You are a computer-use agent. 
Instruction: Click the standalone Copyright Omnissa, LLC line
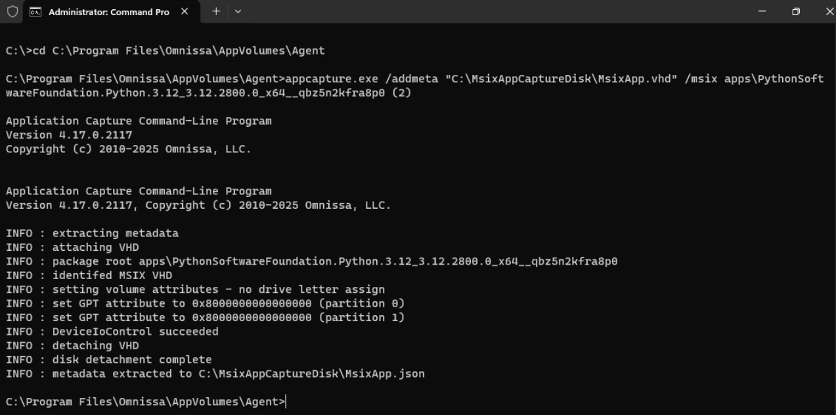129,149
